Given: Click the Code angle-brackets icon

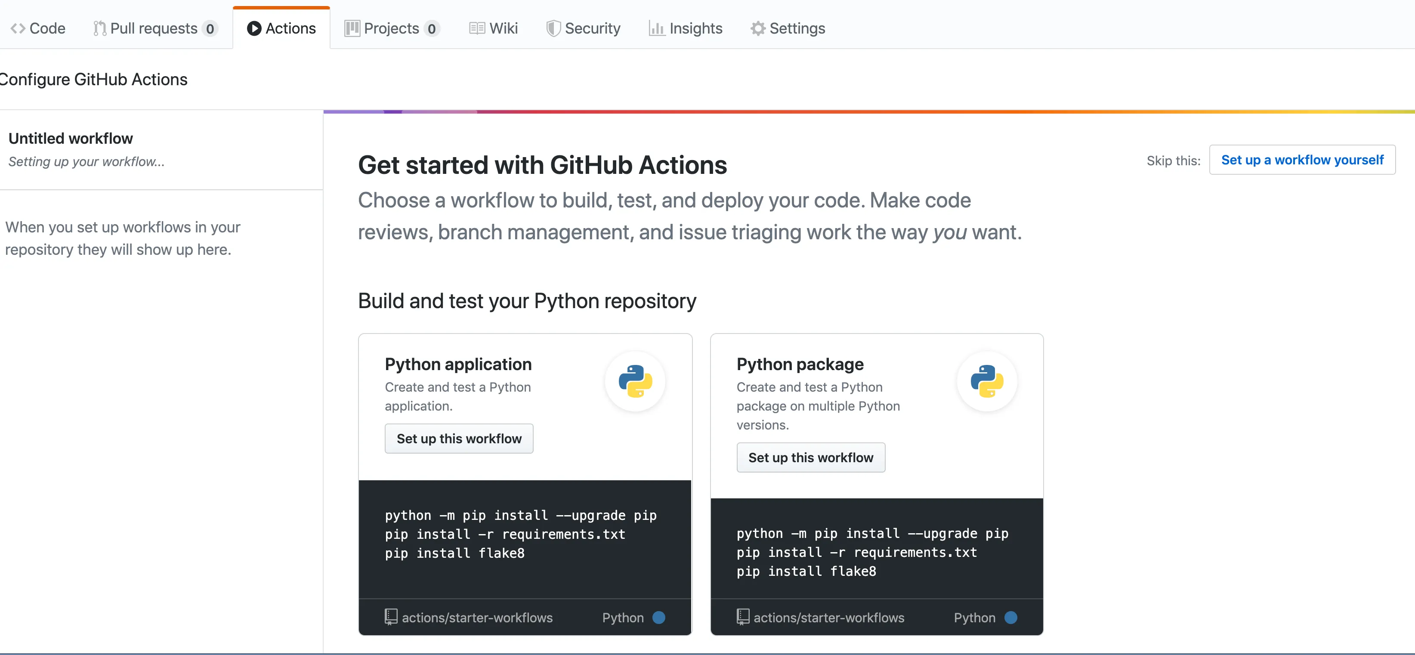Looking at the screenshot, I should pyautogui.click(x=18, y=28).
